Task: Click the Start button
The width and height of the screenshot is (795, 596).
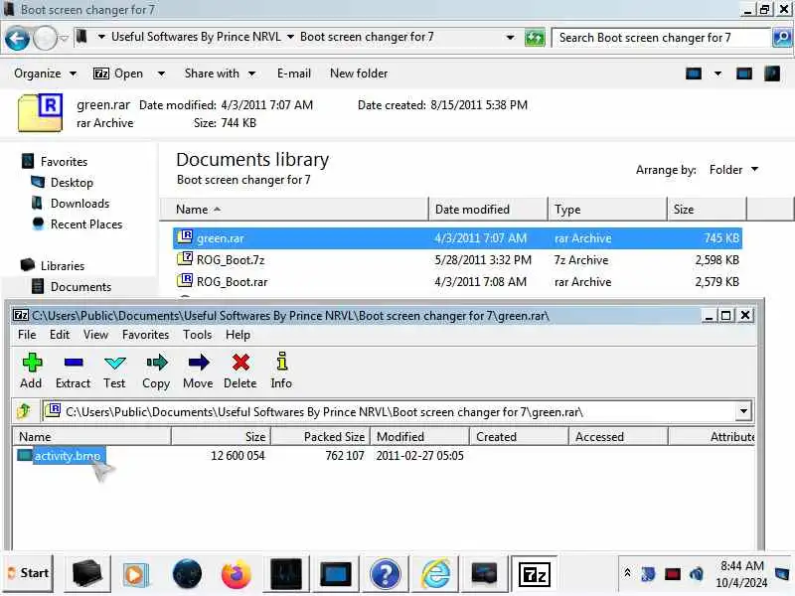Action: [x=28, y=574]
